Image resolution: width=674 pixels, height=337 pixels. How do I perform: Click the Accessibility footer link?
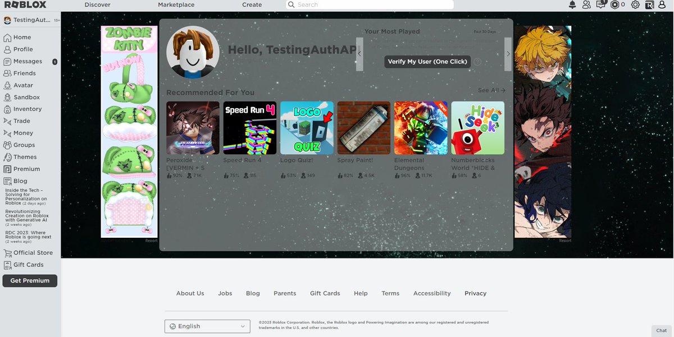pyautogui.click(x=432, y=293)
